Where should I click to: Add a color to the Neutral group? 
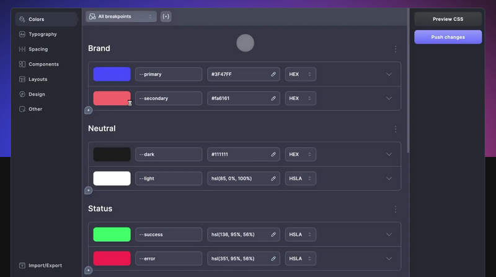(89, 190)
